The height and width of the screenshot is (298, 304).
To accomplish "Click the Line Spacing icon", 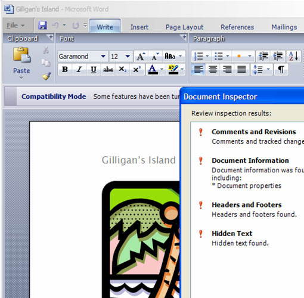I will tap(258, 70).
